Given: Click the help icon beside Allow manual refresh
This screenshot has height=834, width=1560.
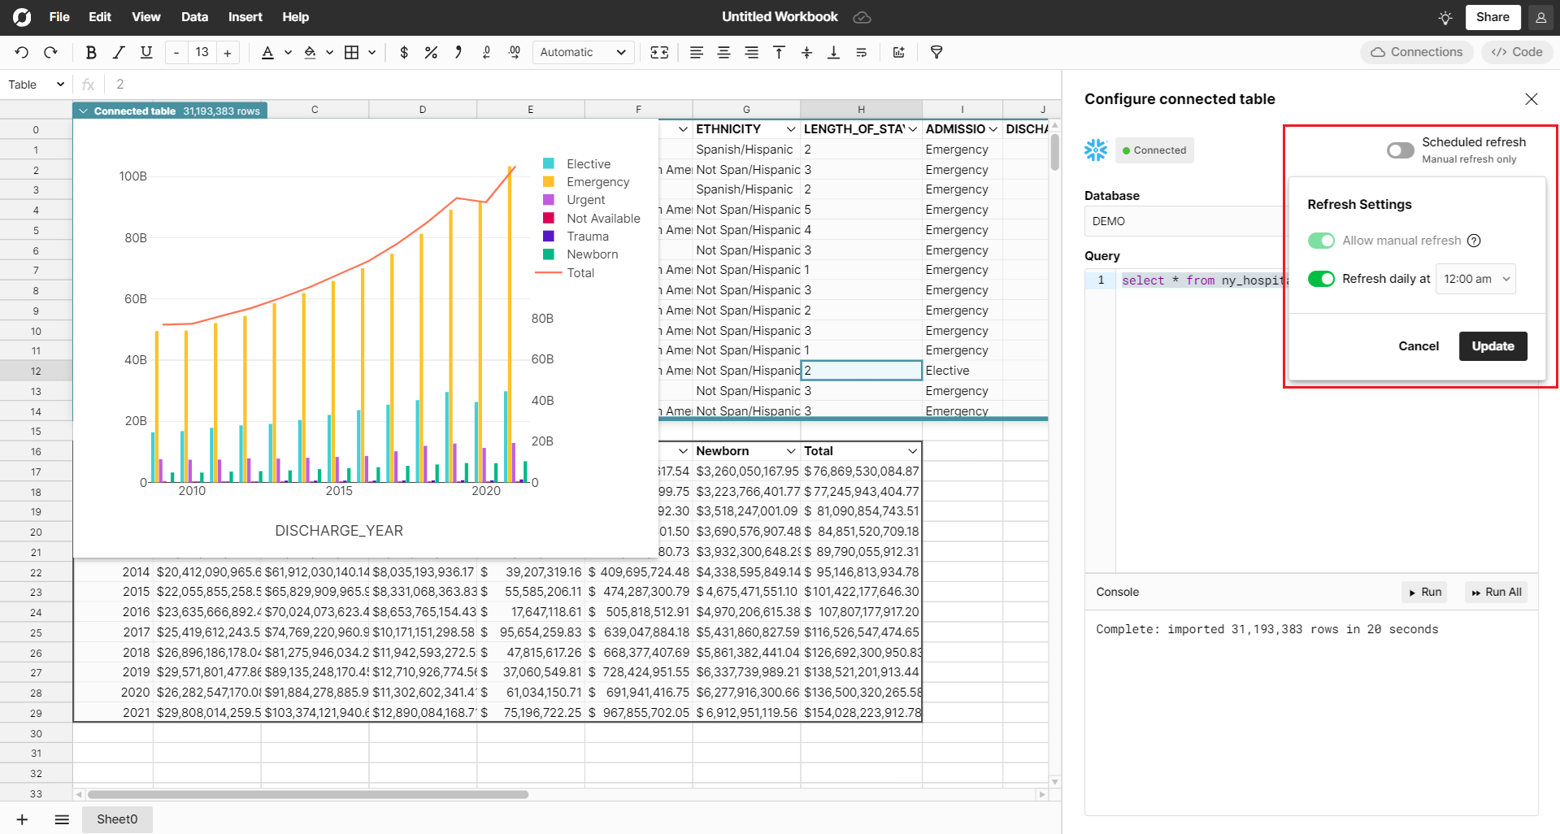Looking at the screenshot, I should pos(1474,241).
